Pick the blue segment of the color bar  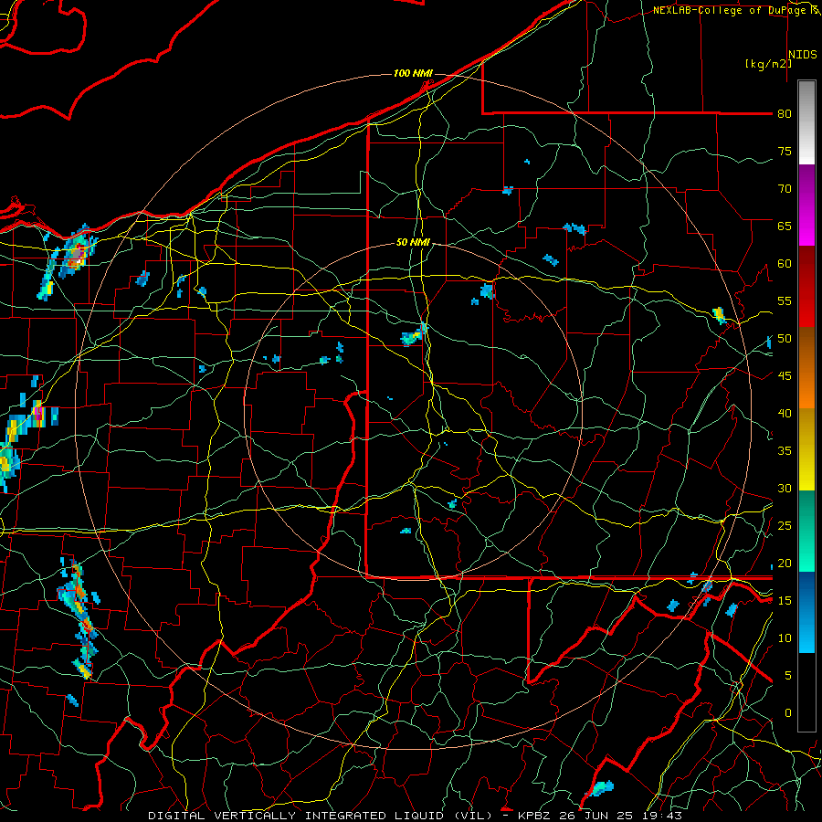(806, 612)
